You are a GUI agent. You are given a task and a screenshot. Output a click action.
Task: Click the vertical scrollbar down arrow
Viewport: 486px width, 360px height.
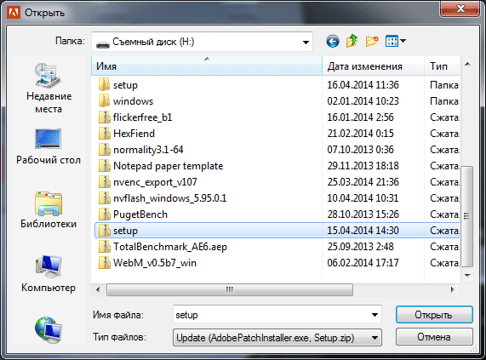click(467, 276)
